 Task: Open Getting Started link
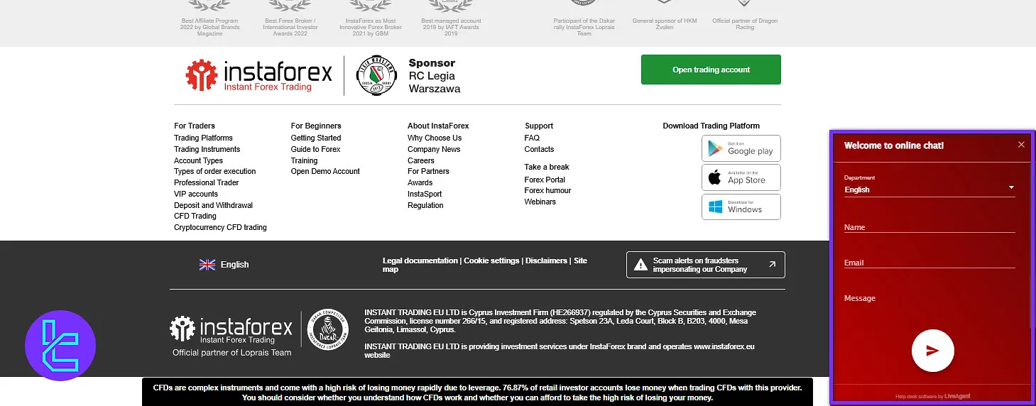pos(316,138)
